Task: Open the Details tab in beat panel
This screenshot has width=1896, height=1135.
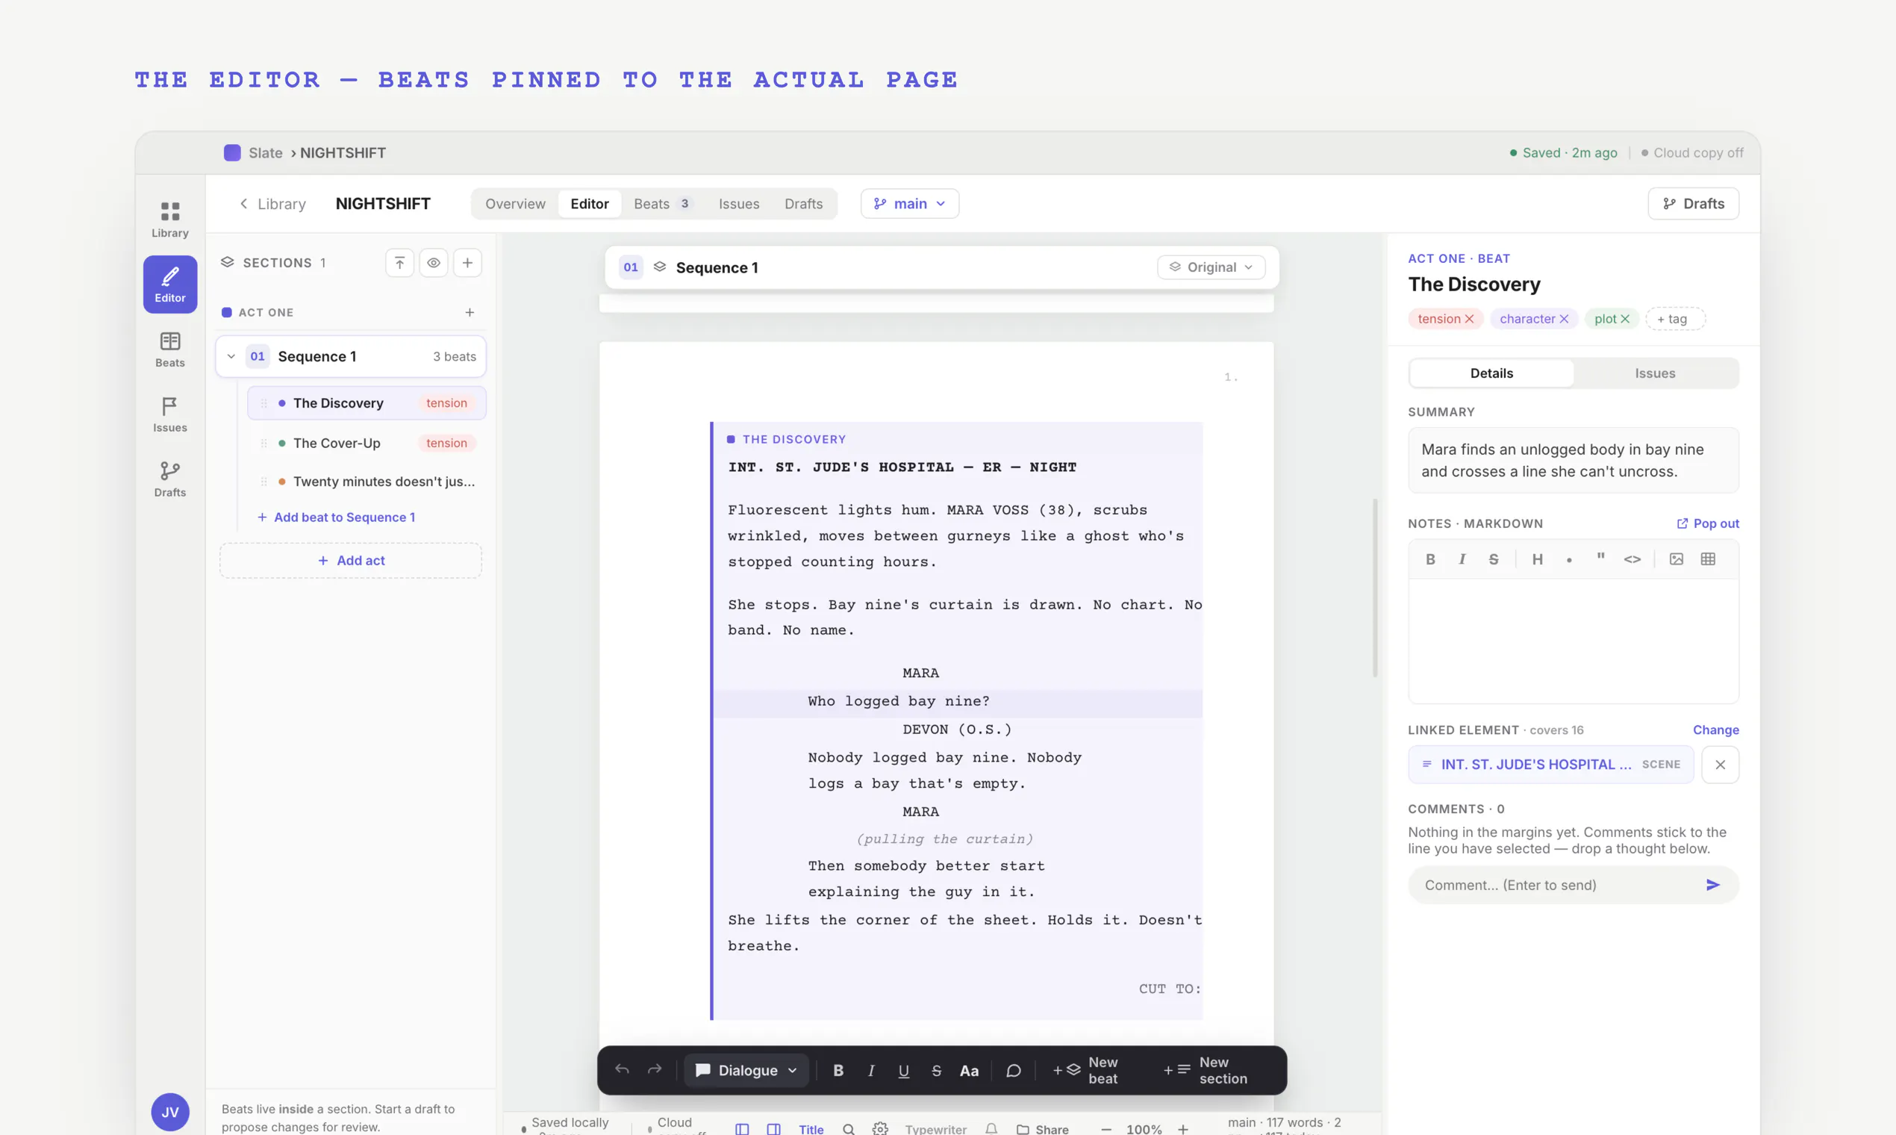Action: (x=1491, y=373)
